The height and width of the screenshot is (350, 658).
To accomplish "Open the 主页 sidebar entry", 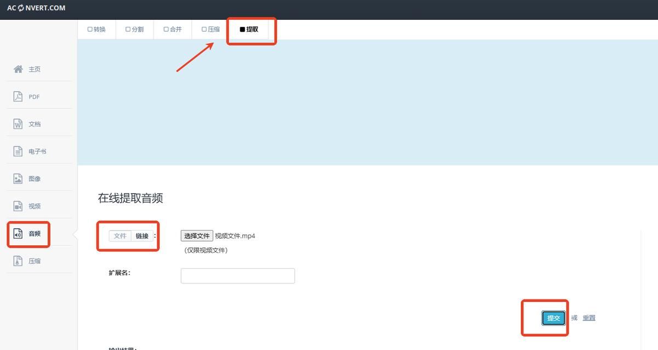I will (x=39, y=69).
